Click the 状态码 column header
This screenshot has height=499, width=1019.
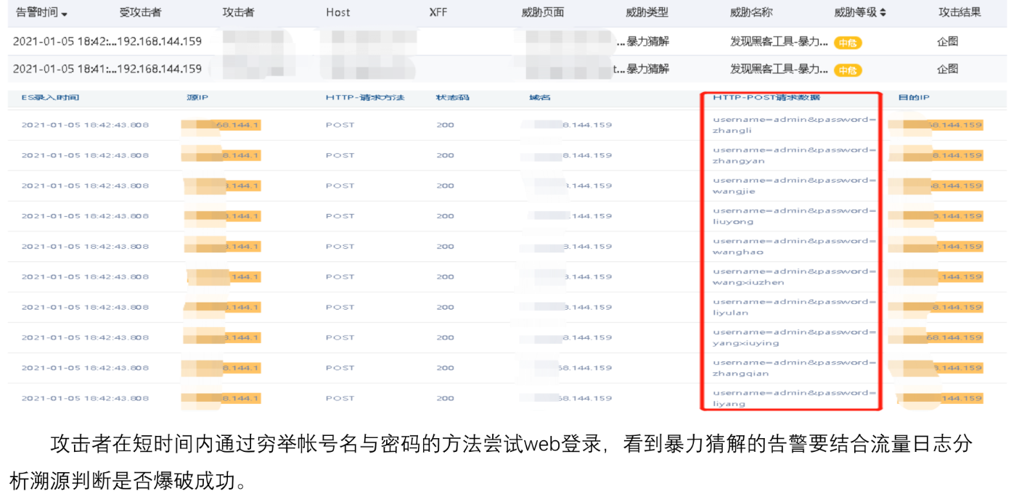pos(451,97)
